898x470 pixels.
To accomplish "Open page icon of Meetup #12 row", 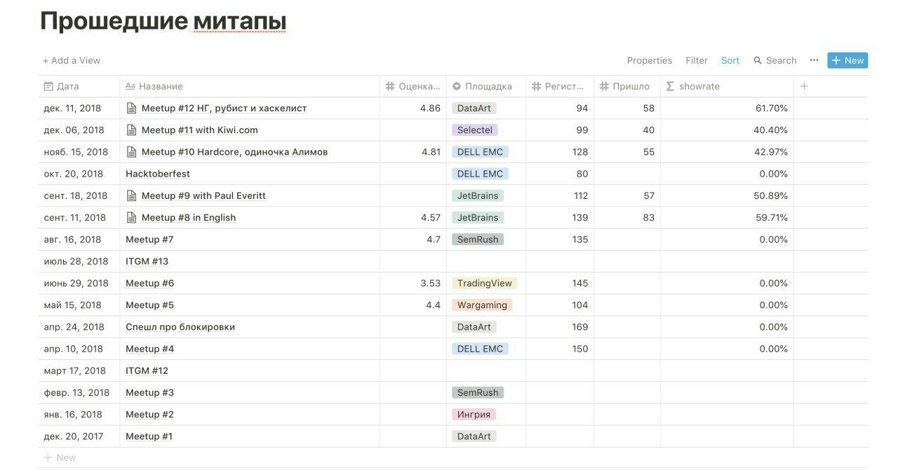I will [130, 108].
